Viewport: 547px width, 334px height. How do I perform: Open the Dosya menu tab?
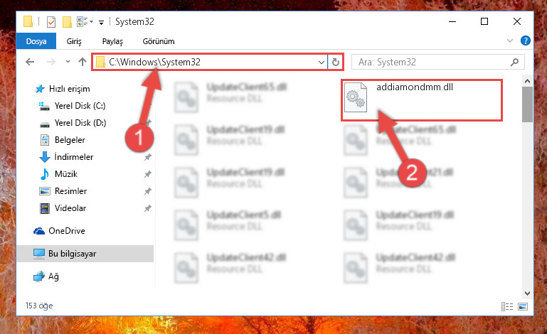pos(36,41)
